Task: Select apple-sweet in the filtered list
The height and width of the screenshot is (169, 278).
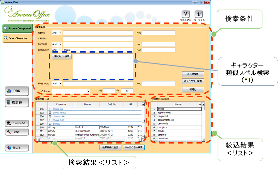Action: point(179,112)
